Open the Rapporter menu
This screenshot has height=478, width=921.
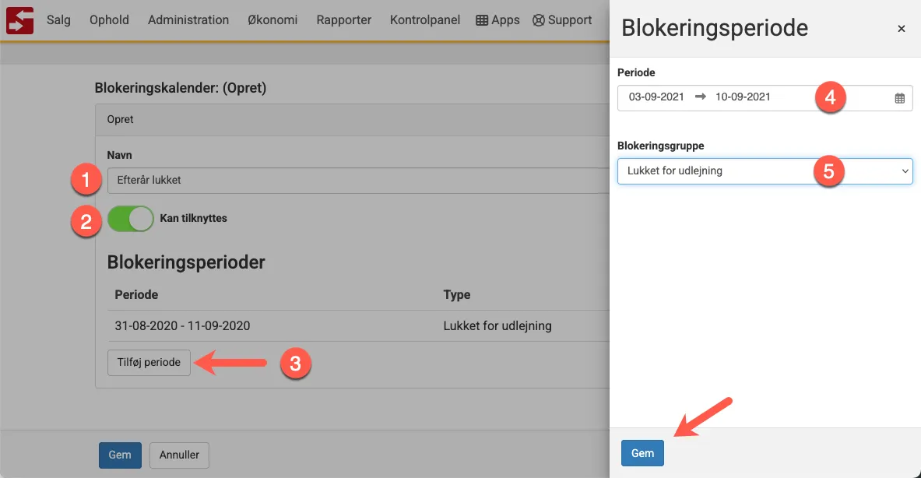(x=343, y=20)
